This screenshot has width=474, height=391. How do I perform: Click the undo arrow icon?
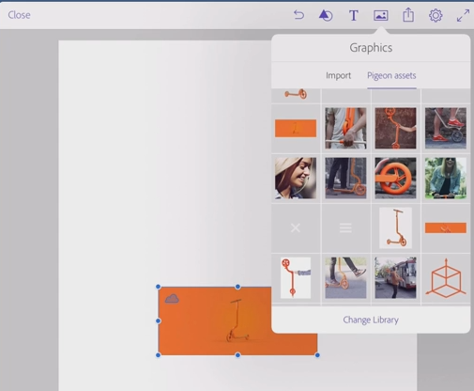pos(298,15)
